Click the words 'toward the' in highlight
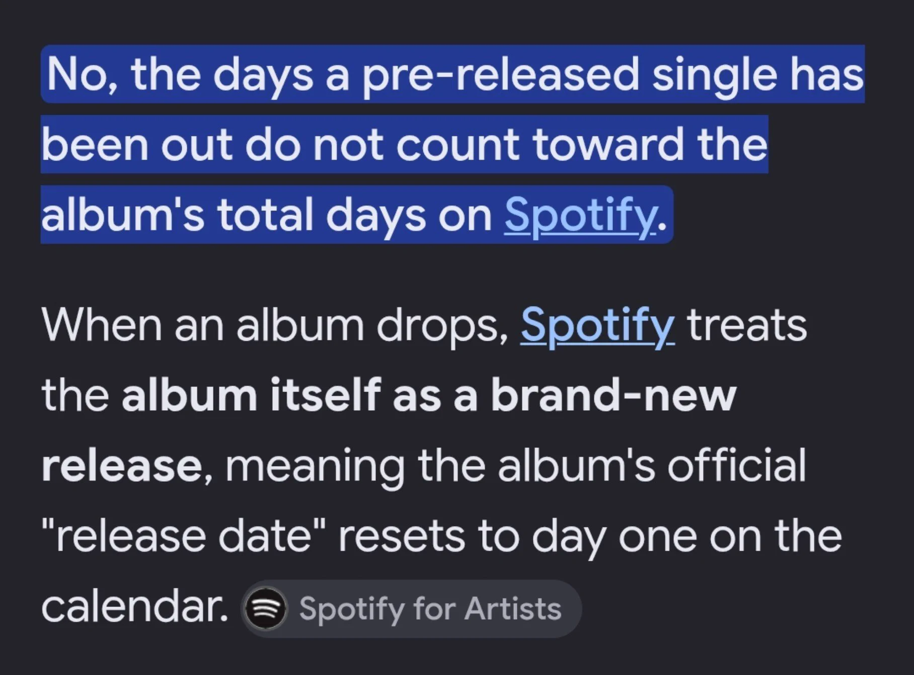914x675 pixels. coord(649,144)
